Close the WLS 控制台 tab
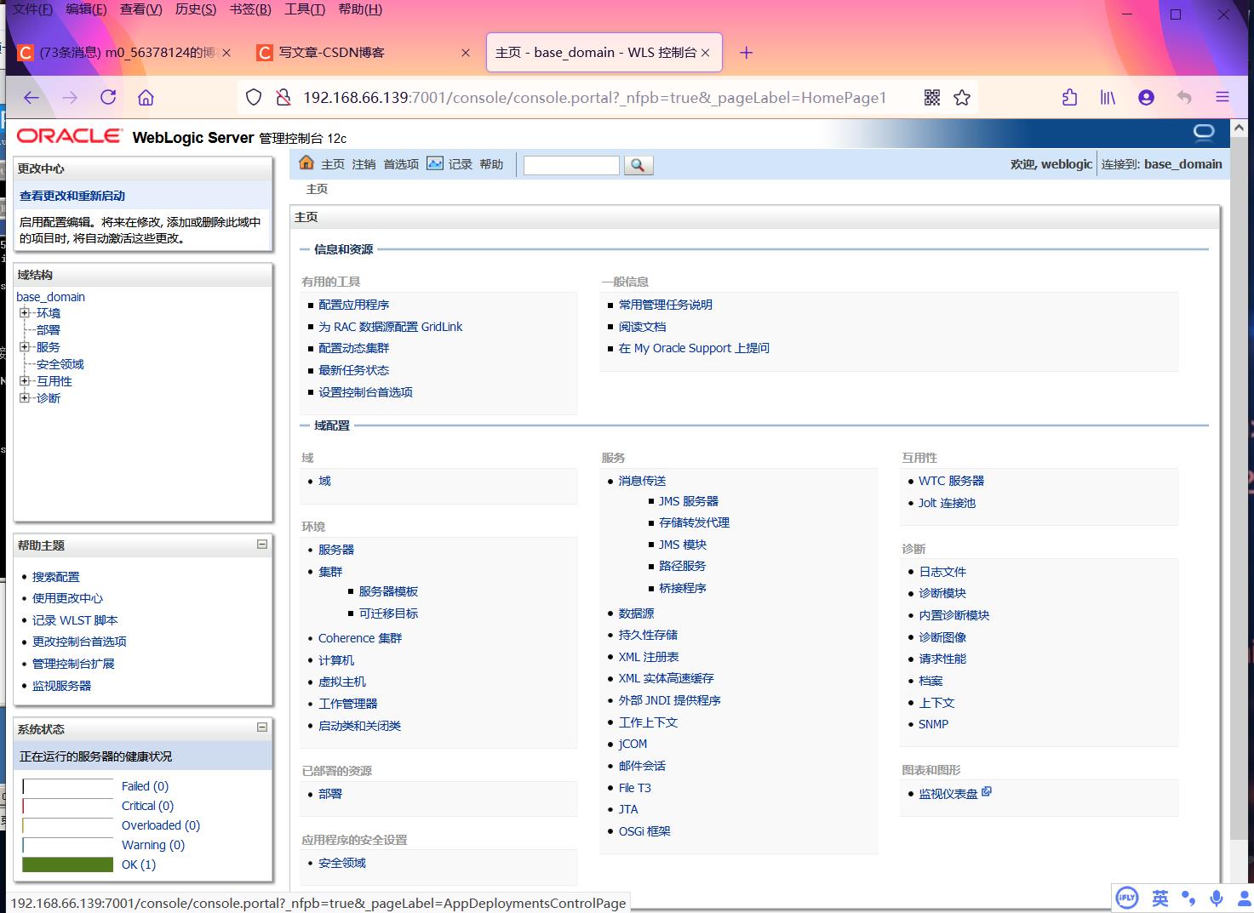Screen dimensions: 1254x913 [705, 53]
